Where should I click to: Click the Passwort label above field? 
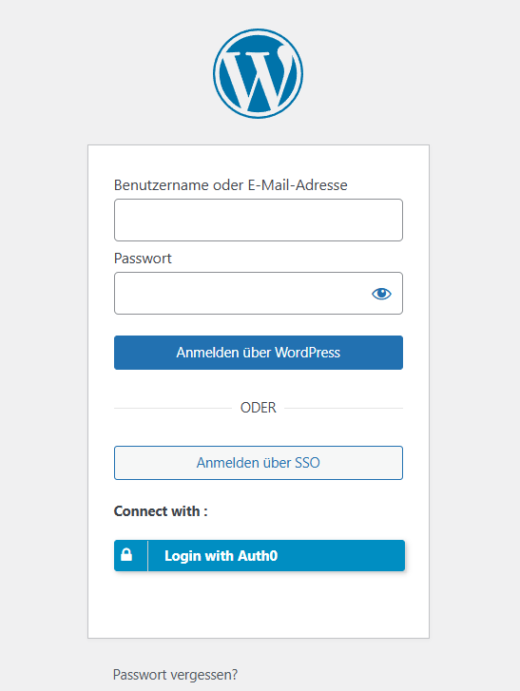pyautogui.click(x=143, y=259)
